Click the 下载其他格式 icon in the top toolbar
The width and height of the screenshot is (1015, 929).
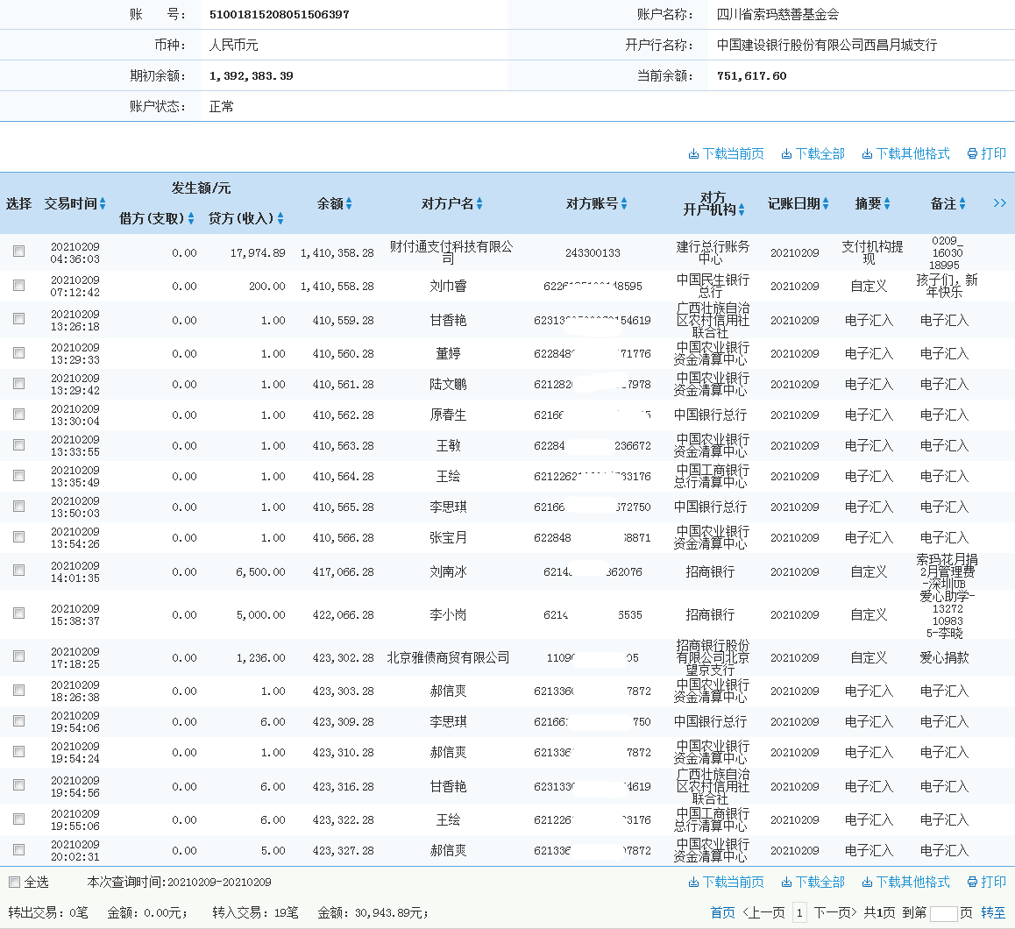(x=869, y=153)
